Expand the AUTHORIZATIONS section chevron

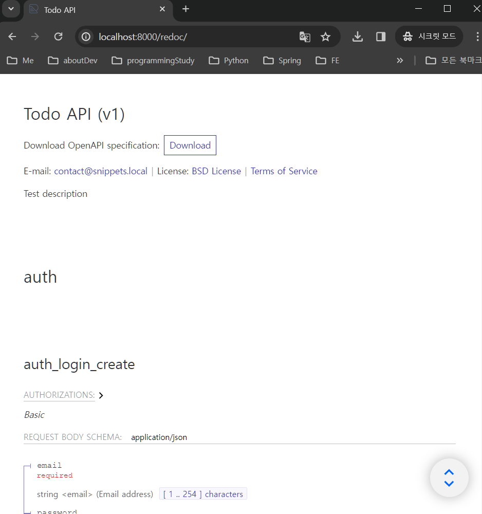101,395
